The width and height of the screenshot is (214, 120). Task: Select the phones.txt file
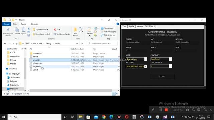tap(37, 63)
